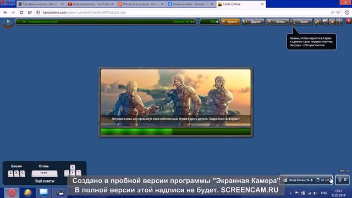Open the game settings icon in top bar
The height and width of the screenshot is (198, 352).
point(325,22)
